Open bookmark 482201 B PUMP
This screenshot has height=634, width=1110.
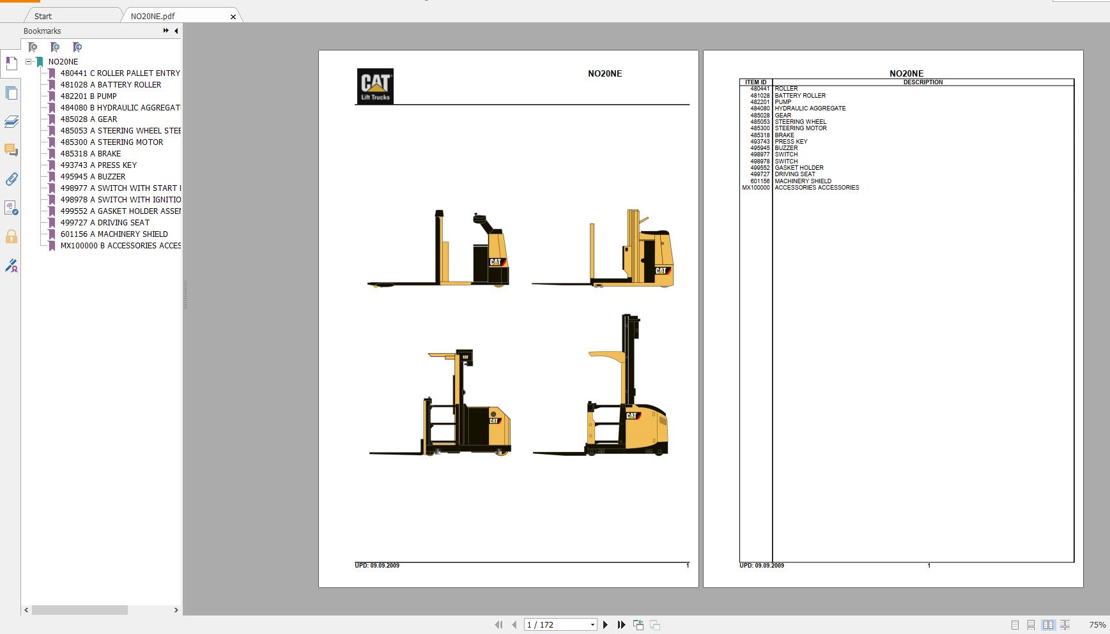click(x=89, y=96)
